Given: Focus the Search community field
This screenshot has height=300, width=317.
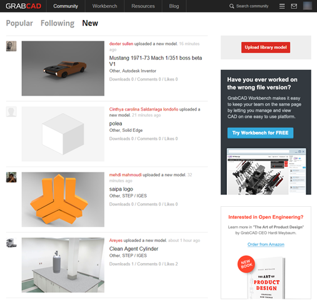Looking at the screenshot, I should tap(252, 6).
